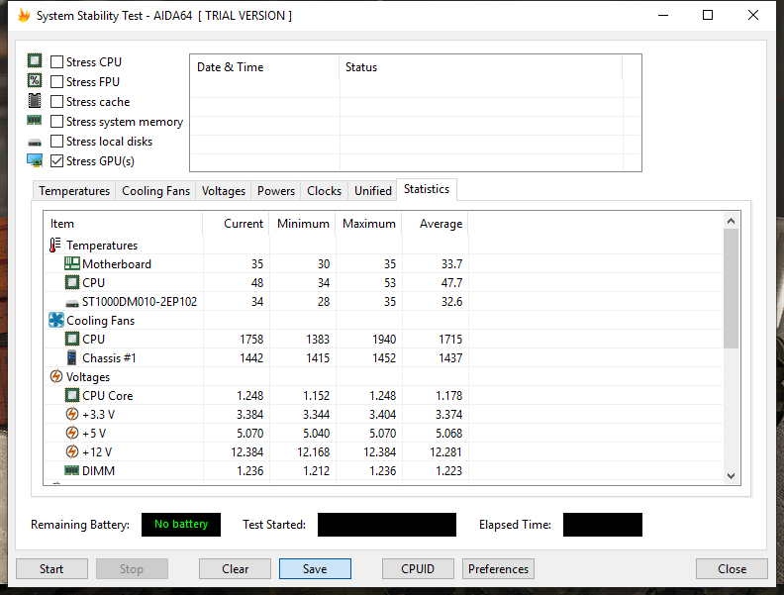This screenshot has width=784, height=595.
Task: Click the DIMM memory module icon
Action: (x=72, y=470)
